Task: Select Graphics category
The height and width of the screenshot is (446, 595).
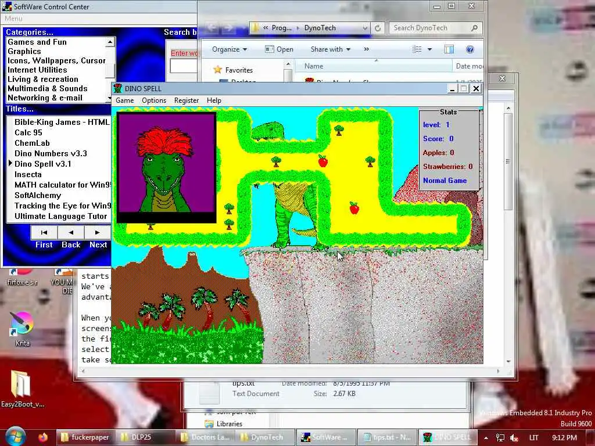Action: tap(24, 51)
